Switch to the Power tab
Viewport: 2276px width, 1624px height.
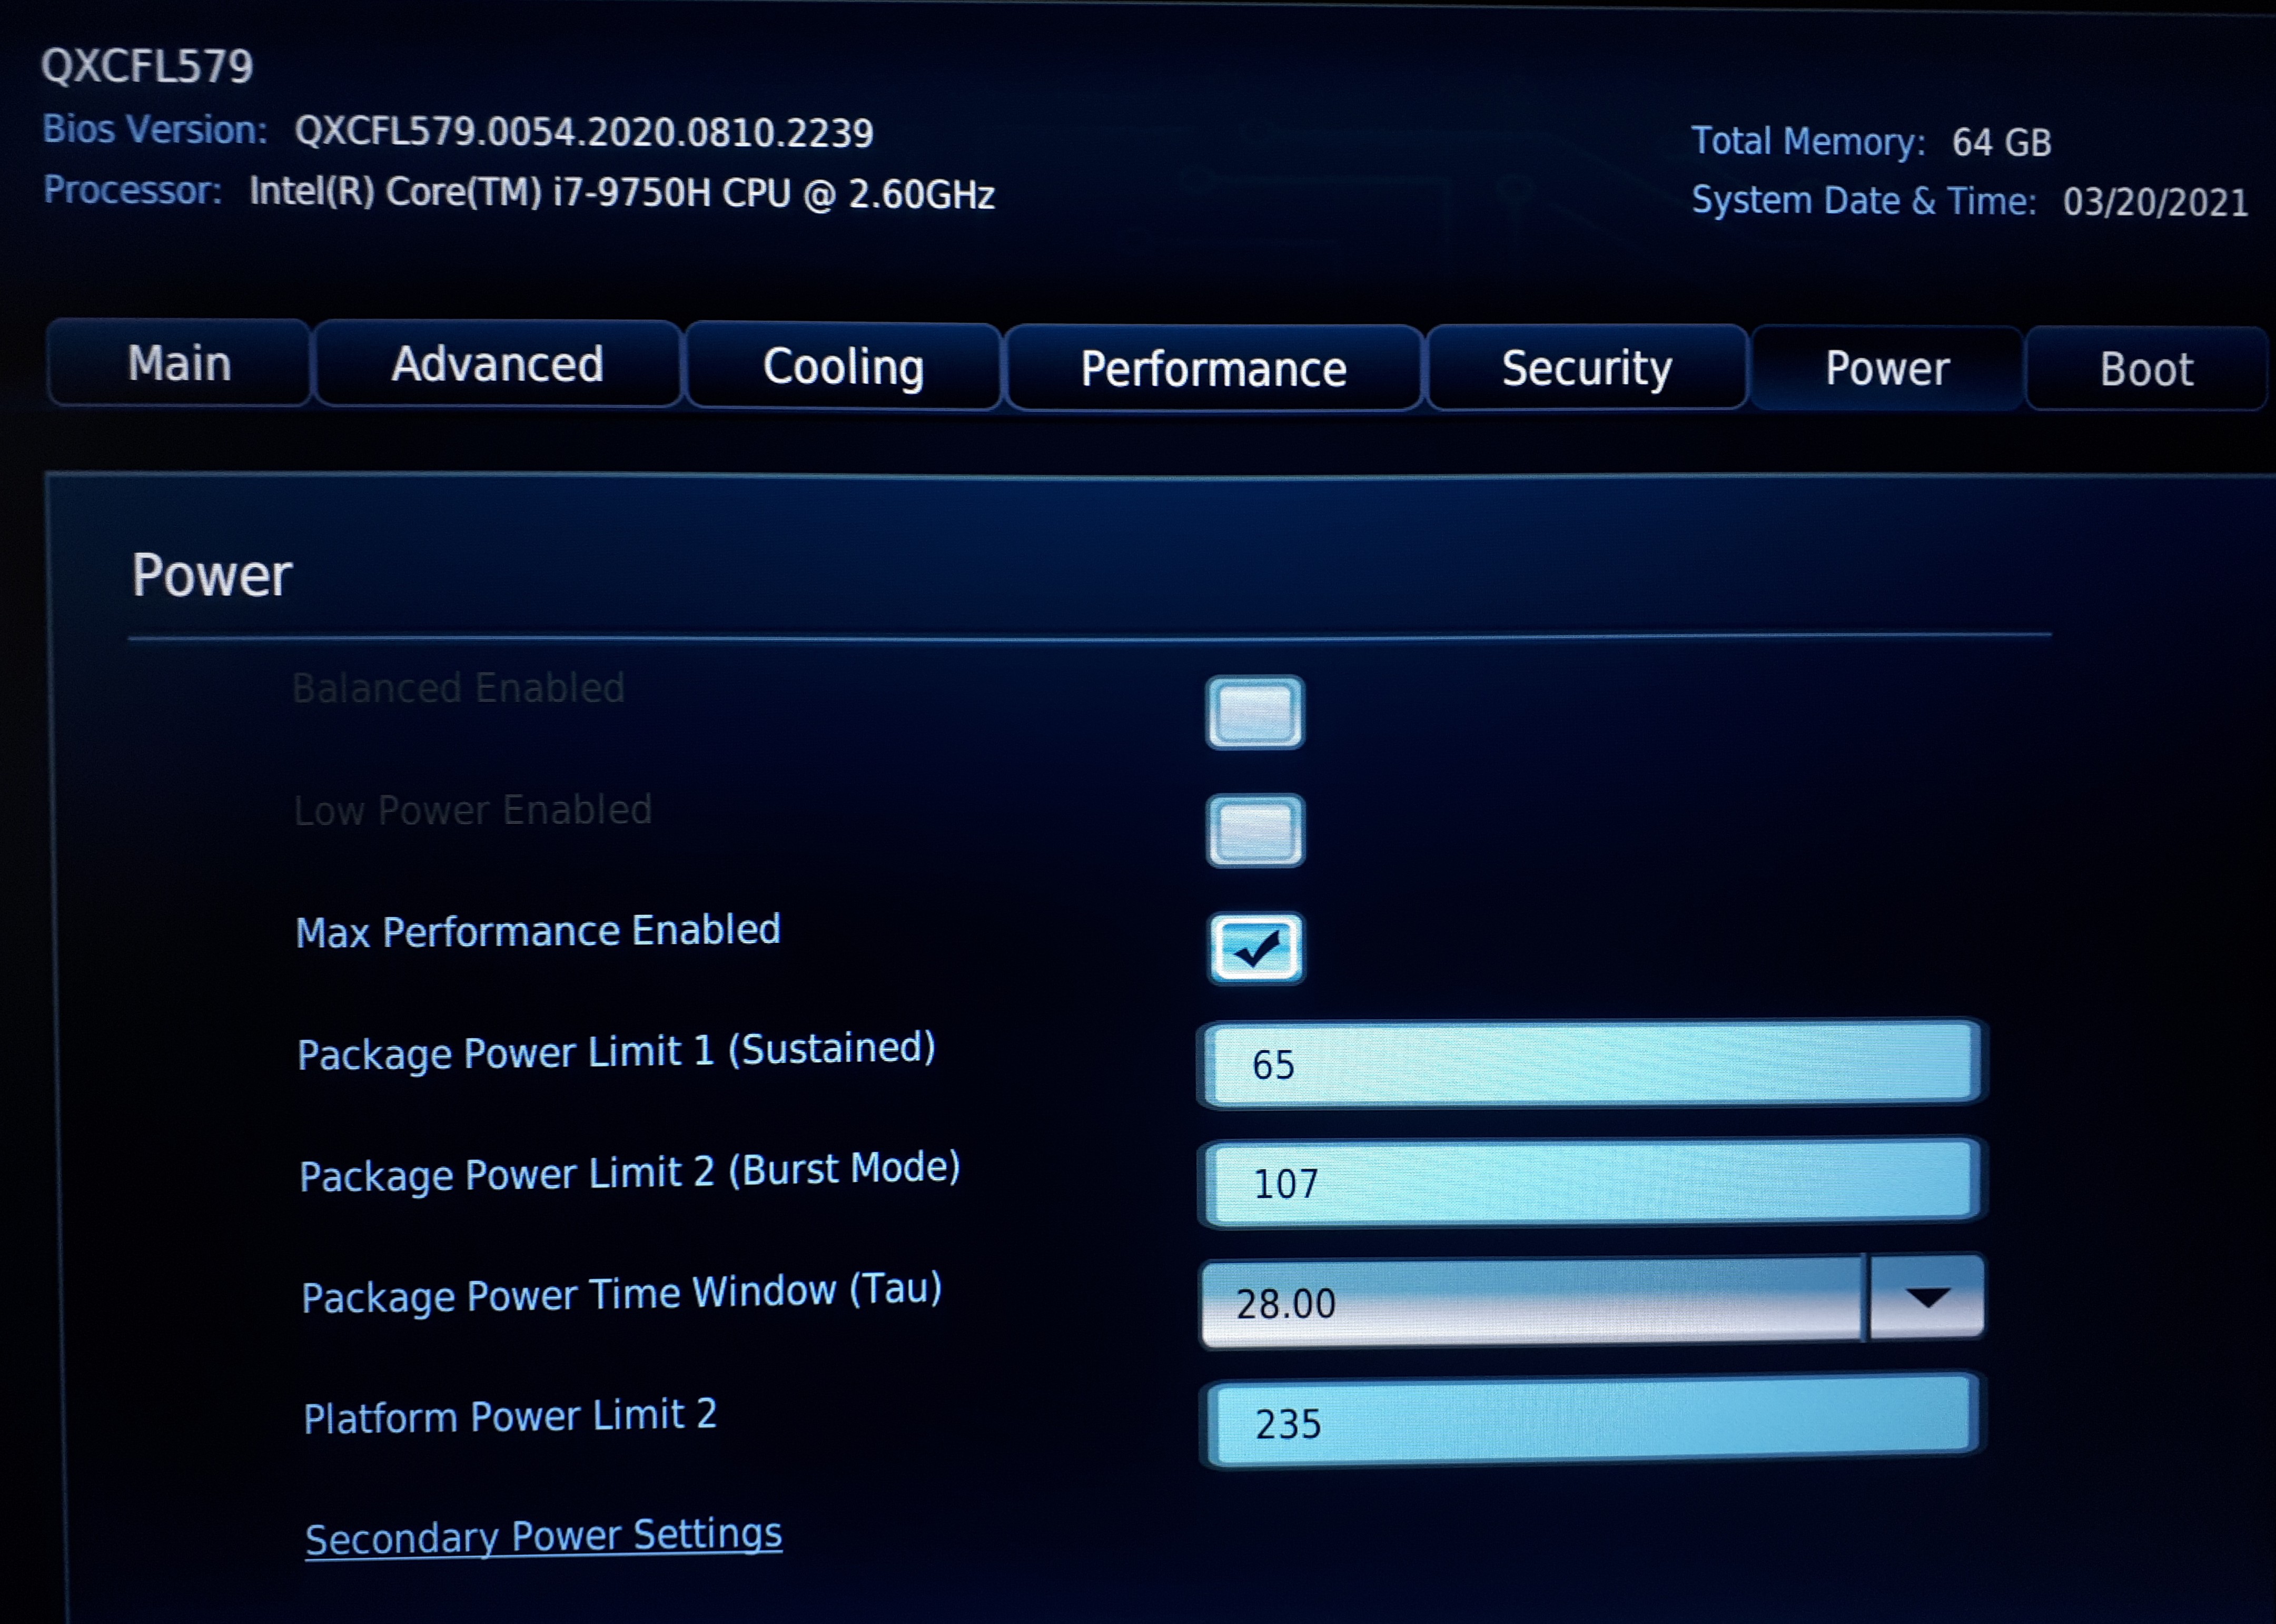click(x=1887, y=369)
